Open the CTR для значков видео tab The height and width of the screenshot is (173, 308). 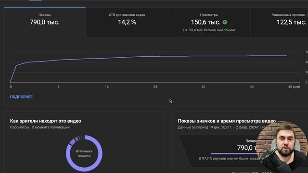(x=127, y=22)
